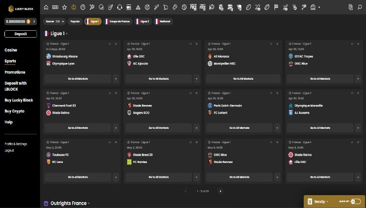Open Buy Lucky Block in sidebar
The height and width of the screenshot is (208, 366).
[19, 100]
